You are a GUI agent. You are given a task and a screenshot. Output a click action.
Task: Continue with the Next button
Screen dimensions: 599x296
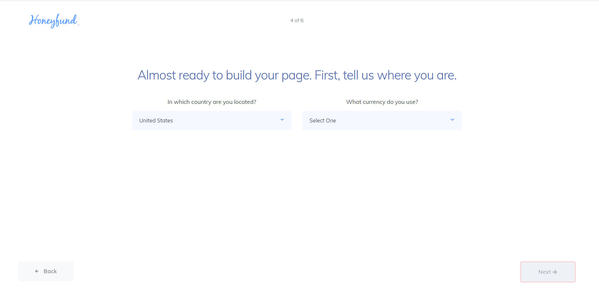(x=548, y=272)
